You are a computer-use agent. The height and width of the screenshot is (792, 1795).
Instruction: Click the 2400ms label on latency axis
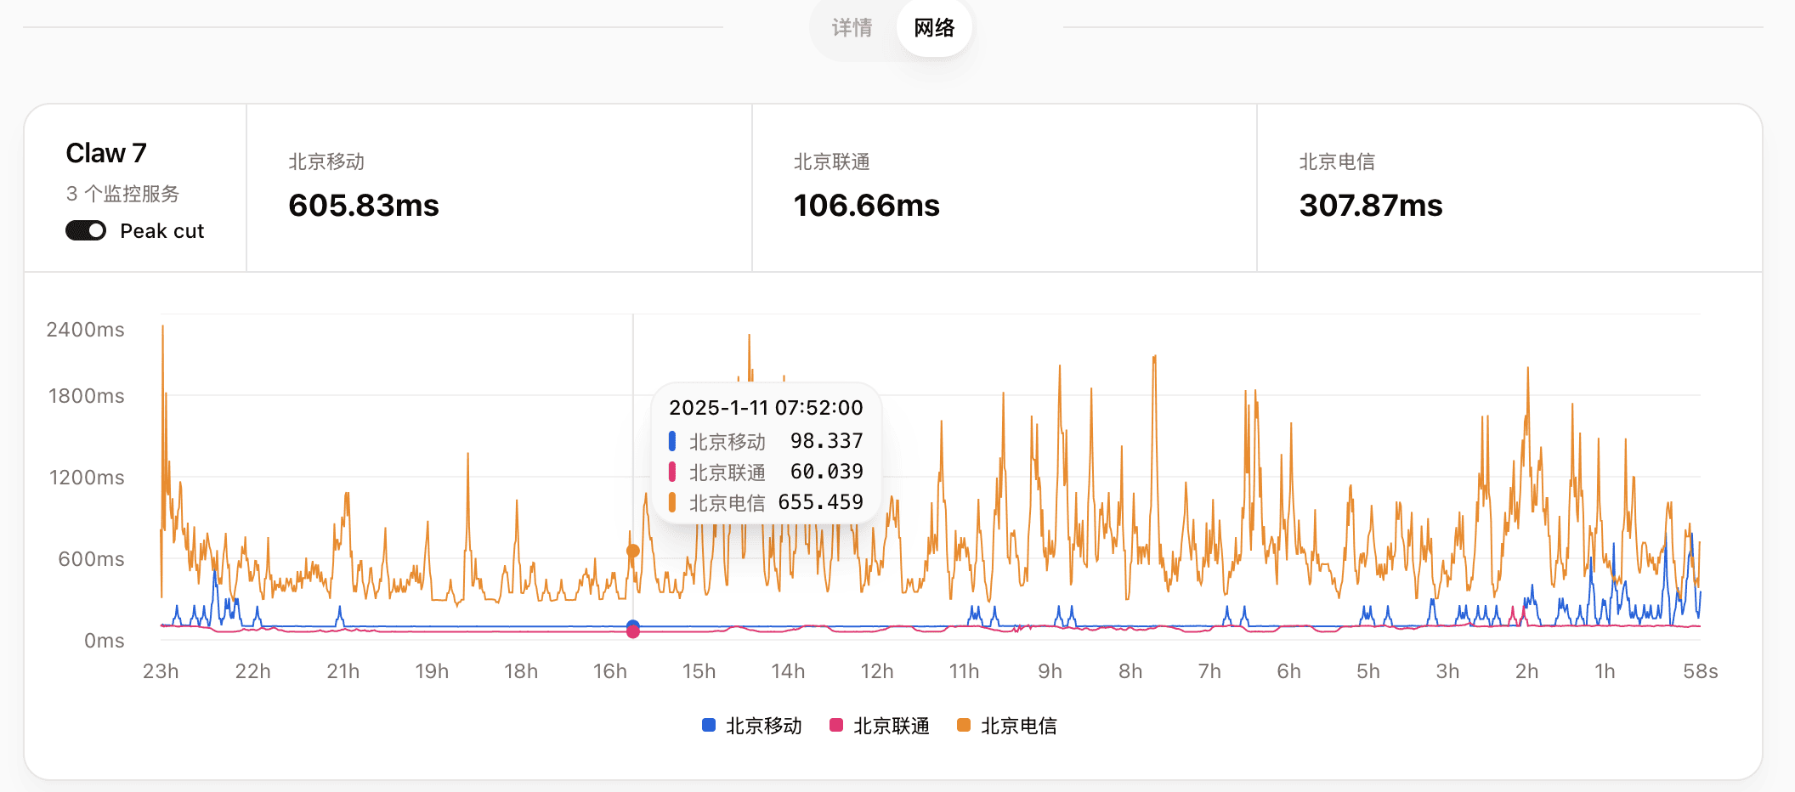coord(85,330)
